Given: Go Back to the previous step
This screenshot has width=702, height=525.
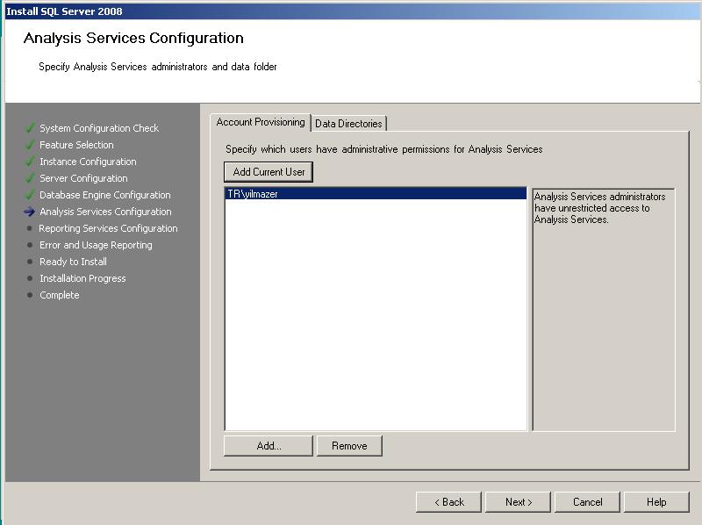Looking at the screenshot, I should (x=448, y=502).
